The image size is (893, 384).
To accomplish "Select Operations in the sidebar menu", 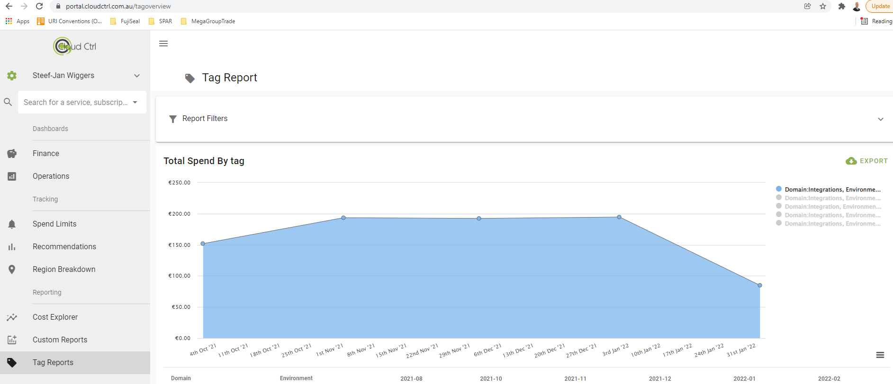I will tap(51, 176).
